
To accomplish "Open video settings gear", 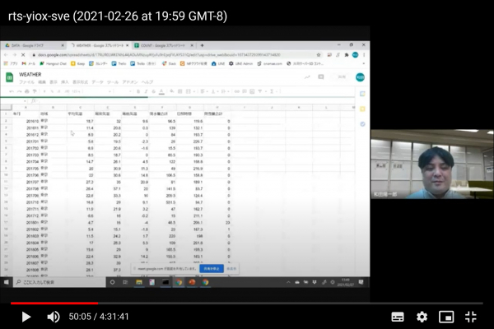I will click(x=422, y=317).
